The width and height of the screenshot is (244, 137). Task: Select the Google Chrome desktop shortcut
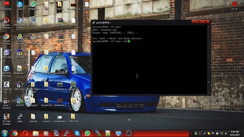6,39
